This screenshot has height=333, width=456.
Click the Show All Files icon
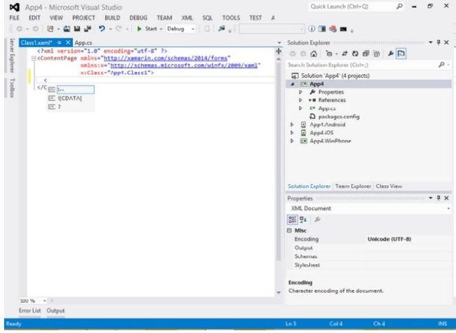[x=377, y=53]
